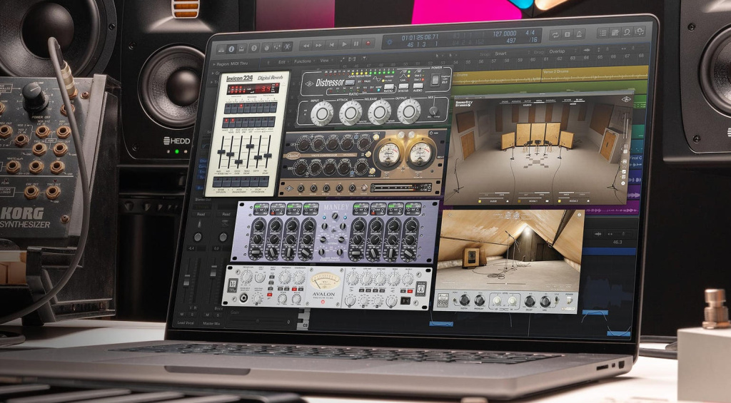Click the Lexicon 224 Bass slider handle

coord(221,153)
